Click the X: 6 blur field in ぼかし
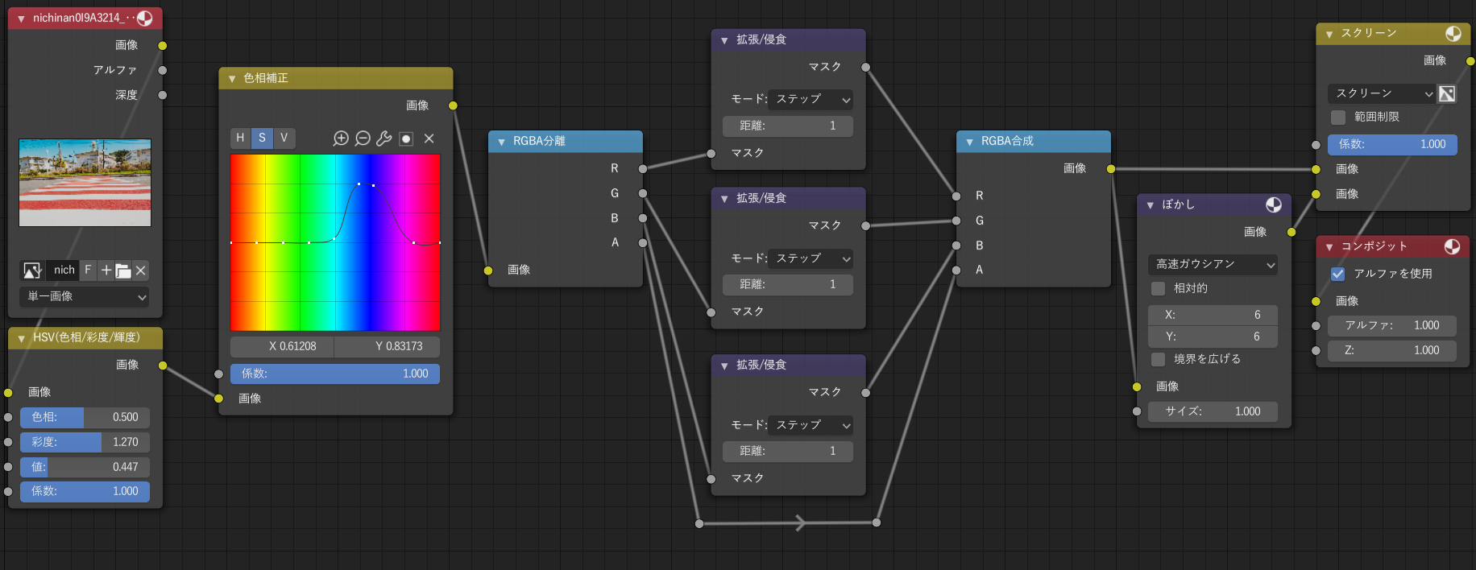This screenshot has height=570, width=1476. (1213, 315)
